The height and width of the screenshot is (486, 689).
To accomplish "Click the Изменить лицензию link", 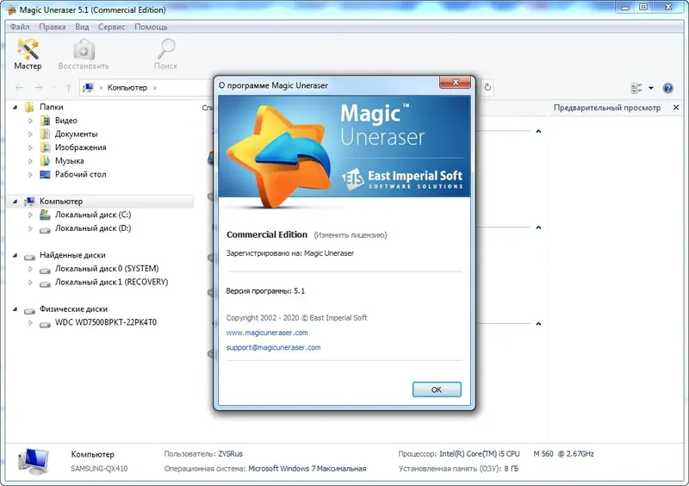I will pos(351,235).
